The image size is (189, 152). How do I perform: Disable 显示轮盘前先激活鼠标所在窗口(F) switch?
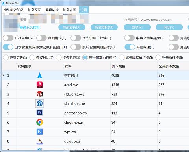pyautogui.click(x=8, y=47)
